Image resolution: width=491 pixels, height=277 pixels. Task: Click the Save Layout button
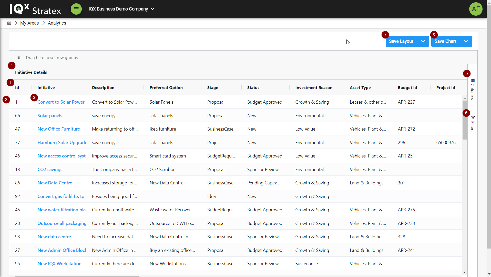(x=401, y=41)
